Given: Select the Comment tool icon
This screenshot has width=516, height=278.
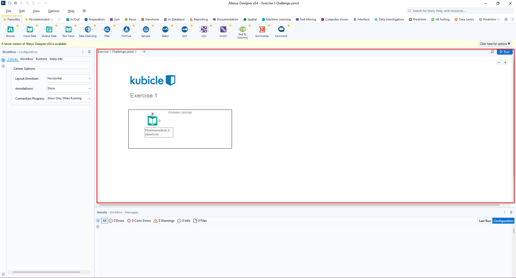Looking at the screenshot, I should [x=281, y=29].
